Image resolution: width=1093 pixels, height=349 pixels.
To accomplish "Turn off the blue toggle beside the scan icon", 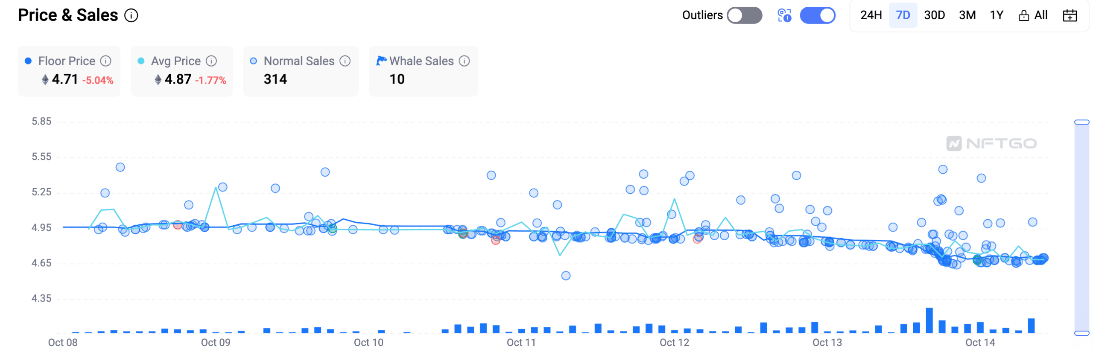I will coord(817,15).
